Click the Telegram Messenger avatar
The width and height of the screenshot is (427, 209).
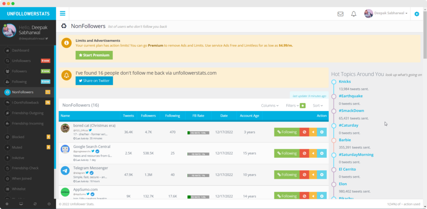point(65,171)
